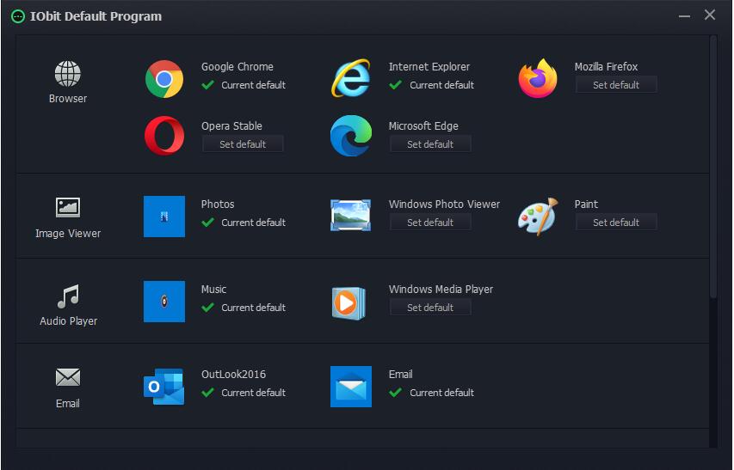The image size is (734, 470).
Task: Click Photos' Current default checkmark
Action: pyautogui.click(x=208, y=223)
